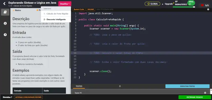Expand Teste #1 with its round icon
Screen dimensions: 212x100
click(205, 93)
